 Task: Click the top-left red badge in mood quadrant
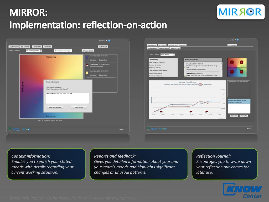click(x=232, y=62)
